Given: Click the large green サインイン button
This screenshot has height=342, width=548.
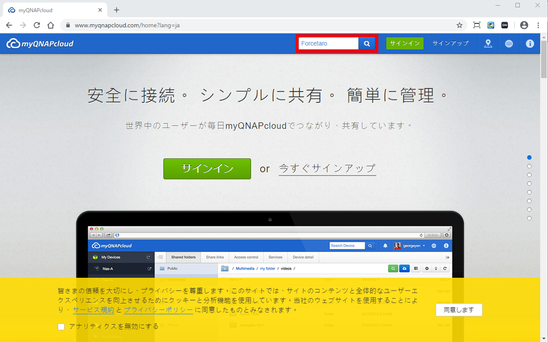Looking at the screenshot, I should (x=207, y=168).
